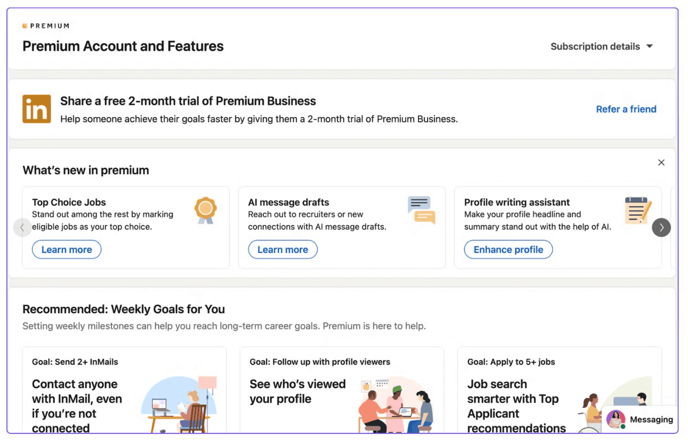688x444 pixels.
Task: Dismiss the What's new in premium section
Action: pyautogui.click(x=661, y=162)
